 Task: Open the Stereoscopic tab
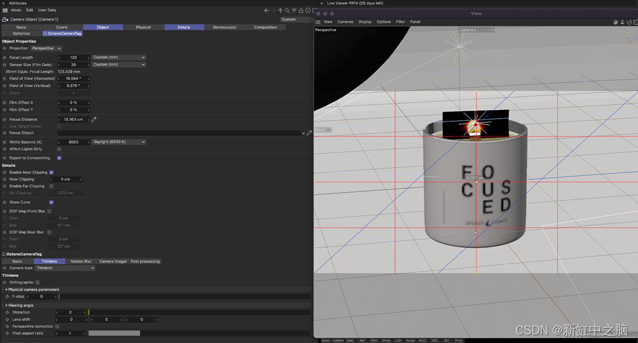tap(224, 27)
